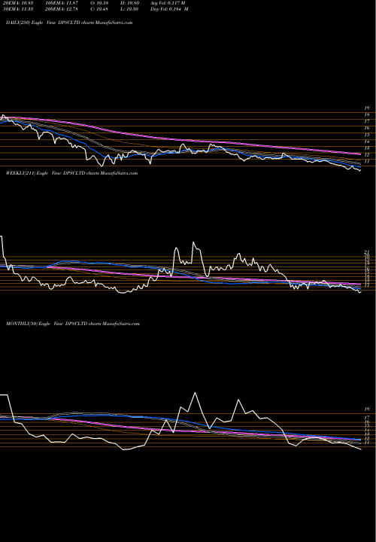376x542 pixels.
Task: Click the 19 label on monthly chart axis
Action: tap(367, 409)
